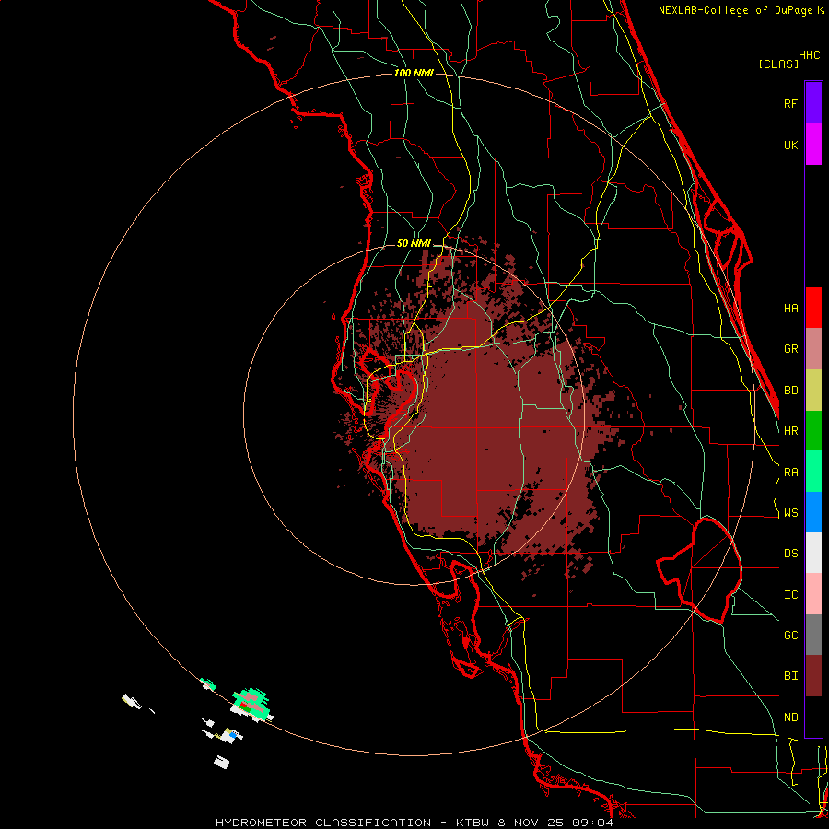Click the 'HHC' product label
829x829 pixels.
[810, 55]
